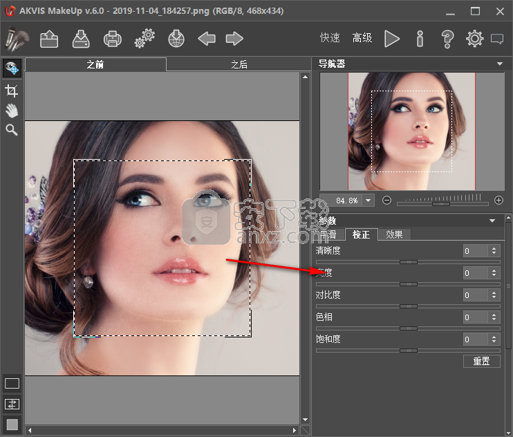Select the Crop tool
513x437 pixels.
point(12,91)
